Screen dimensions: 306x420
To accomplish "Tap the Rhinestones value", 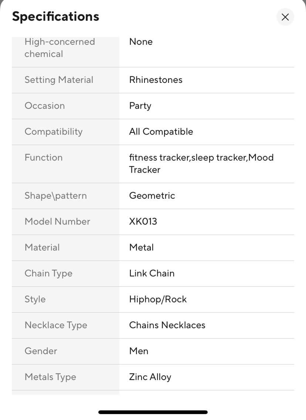I will (156, 80).
